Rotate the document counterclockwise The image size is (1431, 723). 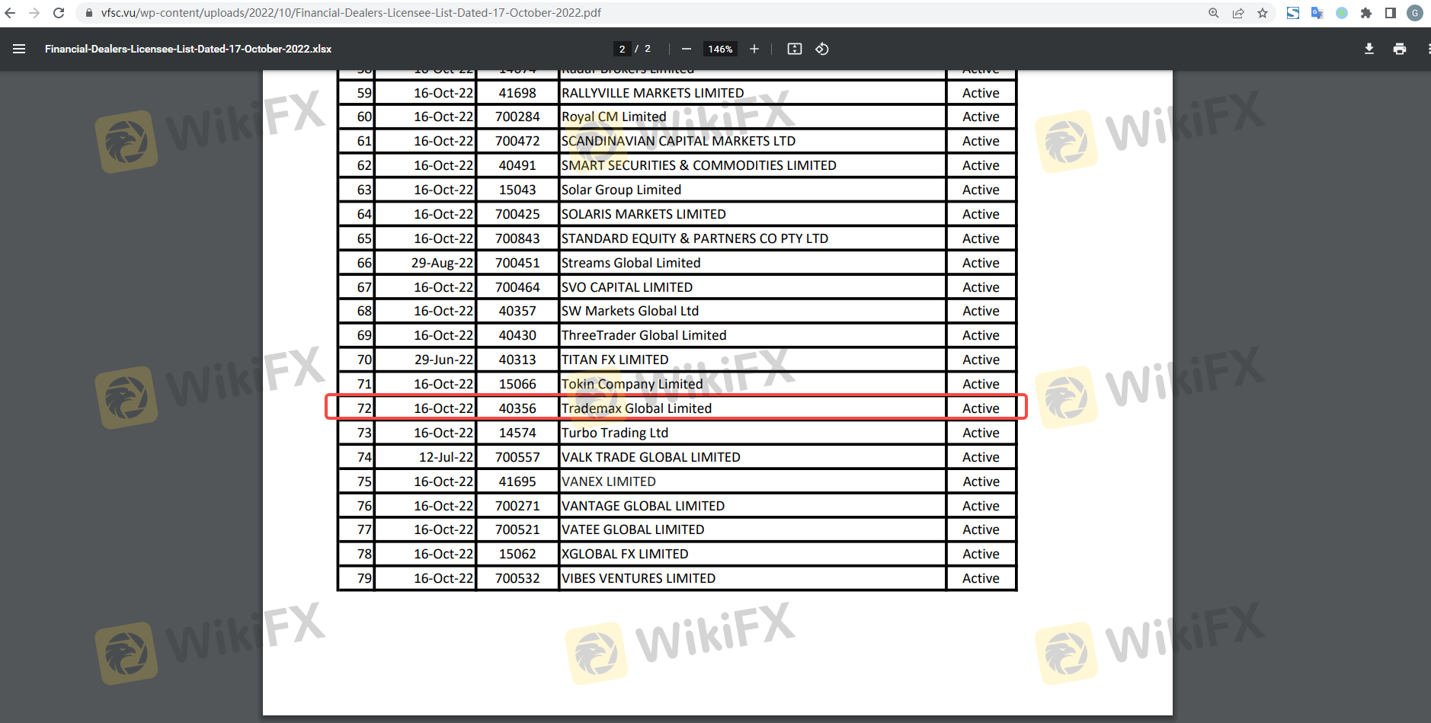tap(822, 49)
